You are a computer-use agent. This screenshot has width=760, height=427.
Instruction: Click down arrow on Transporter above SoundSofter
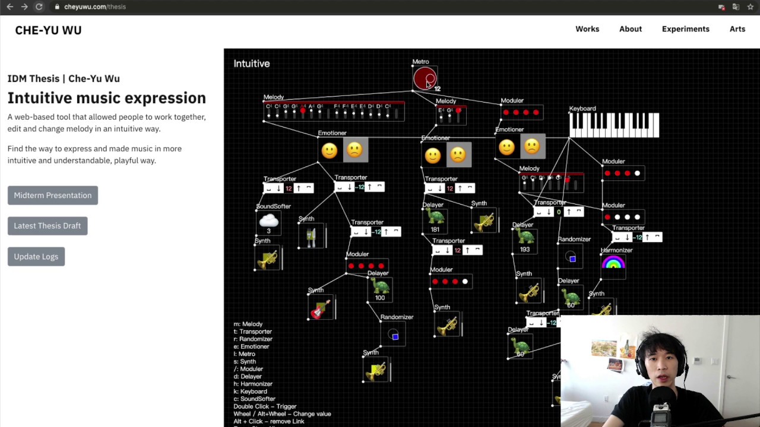click(278, 188)
